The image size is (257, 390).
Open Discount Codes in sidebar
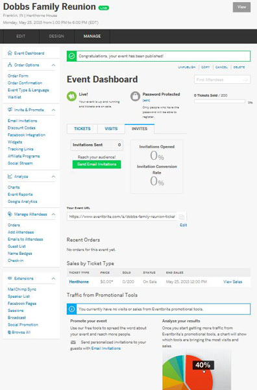click(21, 128)
